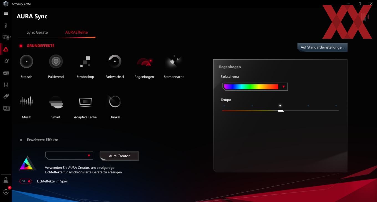Set Tempo to the slowest dot
This screenshot has width=377, height=202.
click(224, 106)
